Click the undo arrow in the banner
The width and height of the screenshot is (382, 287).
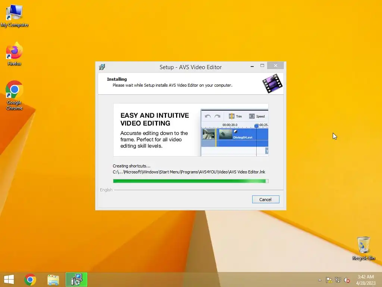coord(208,117)
